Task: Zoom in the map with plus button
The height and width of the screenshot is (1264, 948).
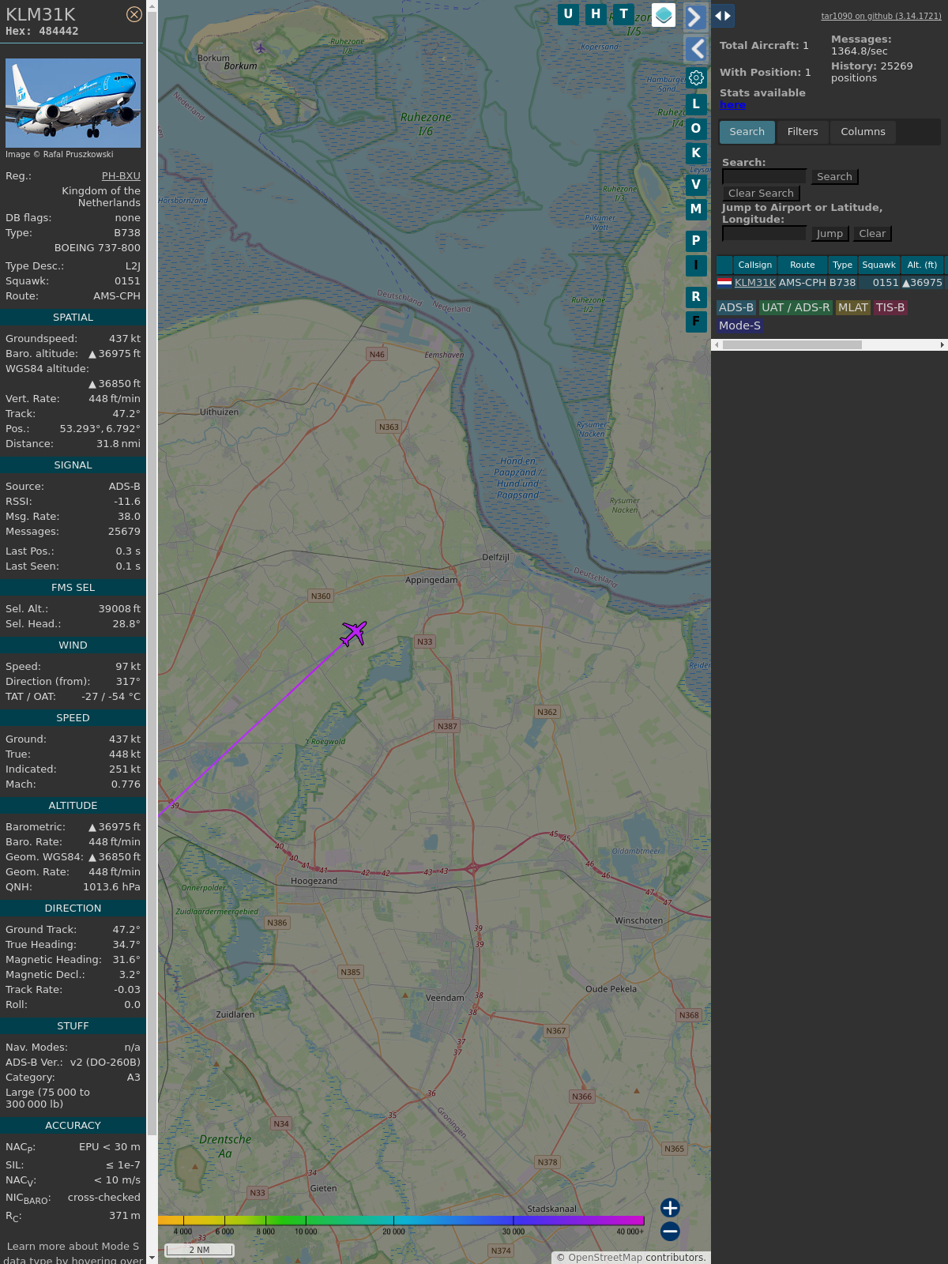Action: tap(670, 1208)
